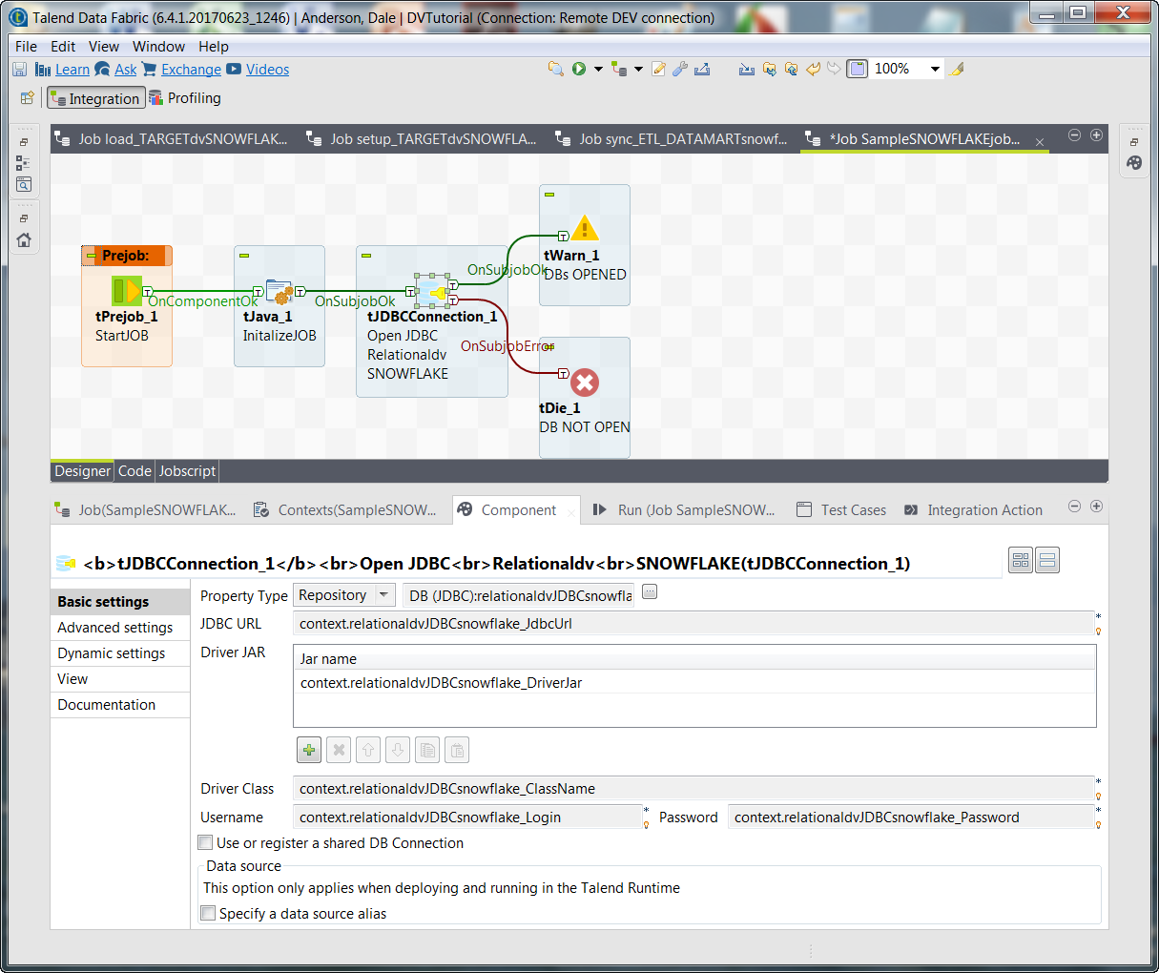Open the Help menu
1159x973 pixels.
pyautogui.click(x=214, y=46)
